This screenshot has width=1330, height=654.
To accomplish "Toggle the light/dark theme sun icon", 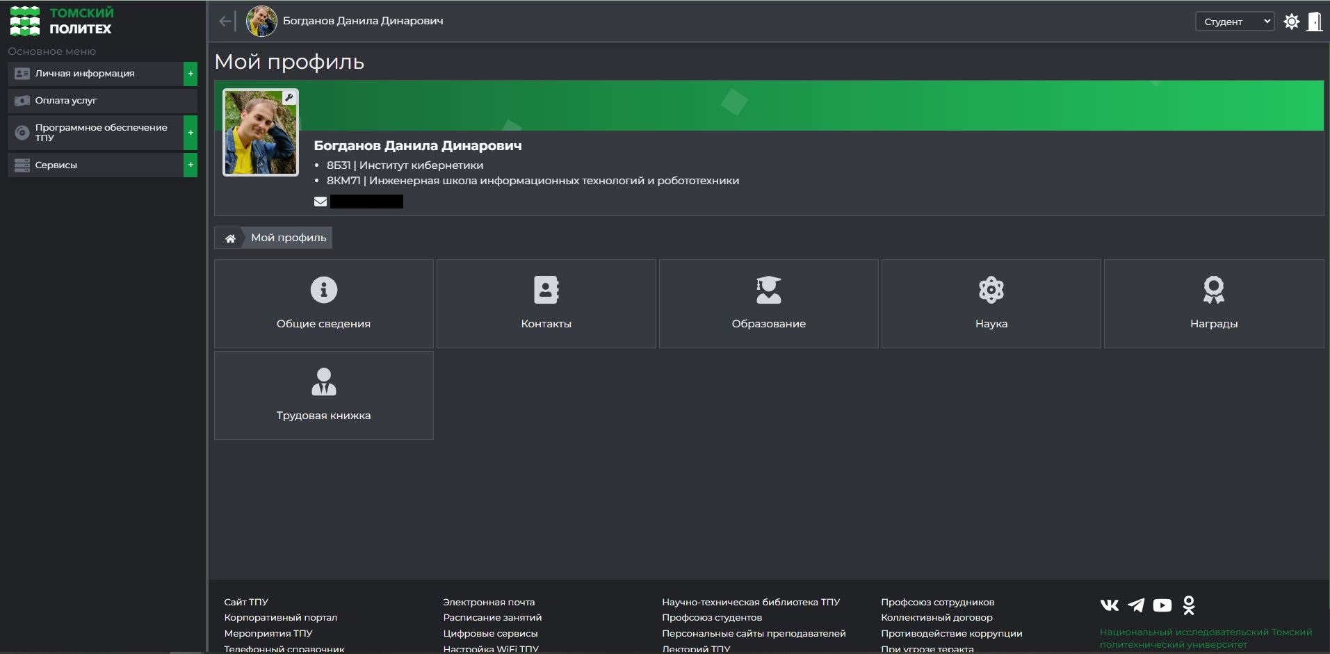I will tap(1291, 22).
